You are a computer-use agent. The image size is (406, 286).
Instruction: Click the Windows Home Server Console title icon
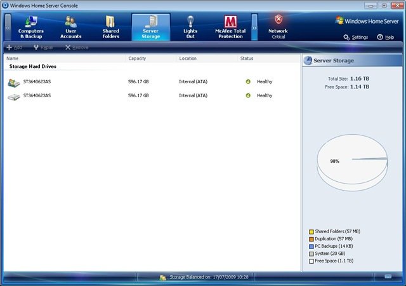tap(5, 5)
